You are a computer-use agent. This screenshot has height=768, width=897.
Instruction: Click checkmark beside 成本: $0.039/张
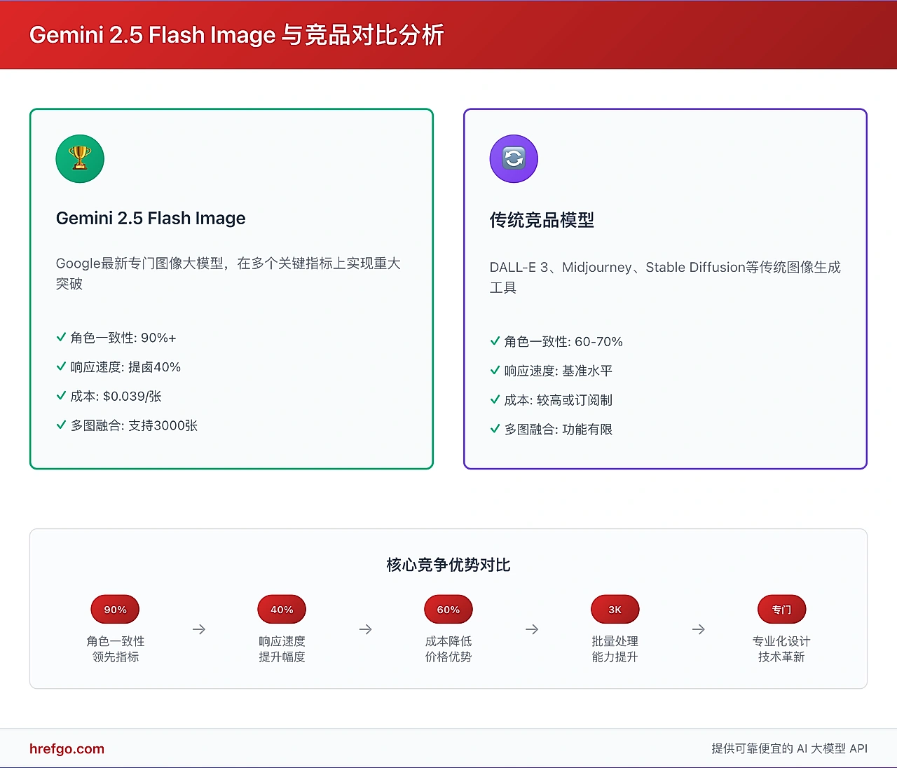tap(61, 396)
